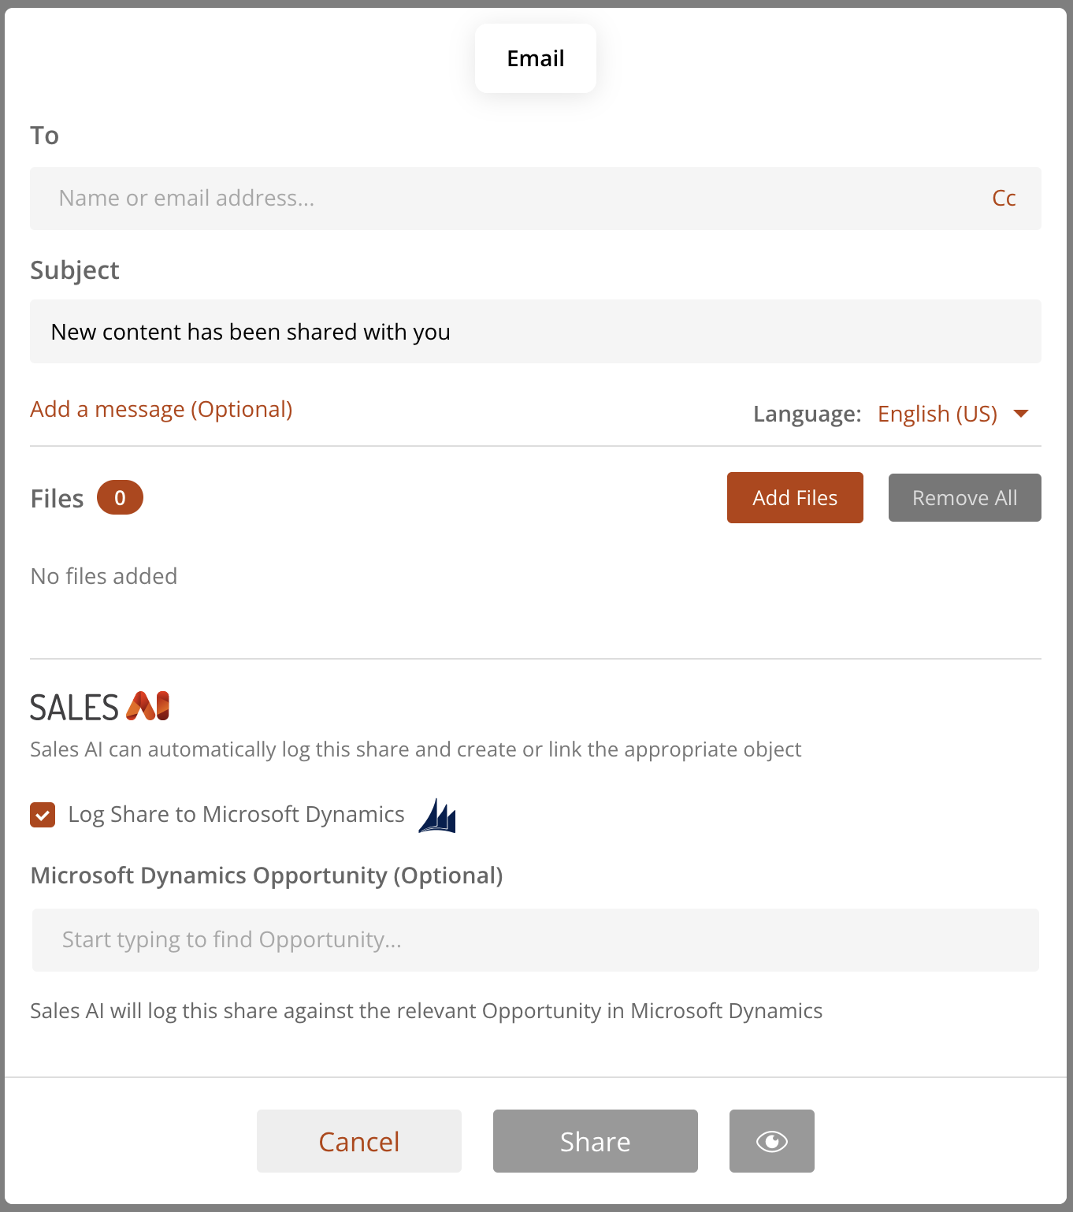Click the Log Share to Microsoft Dynamics label
Image resolution: width=1073 pixels, height=1212 pixels.
(236, 815)
